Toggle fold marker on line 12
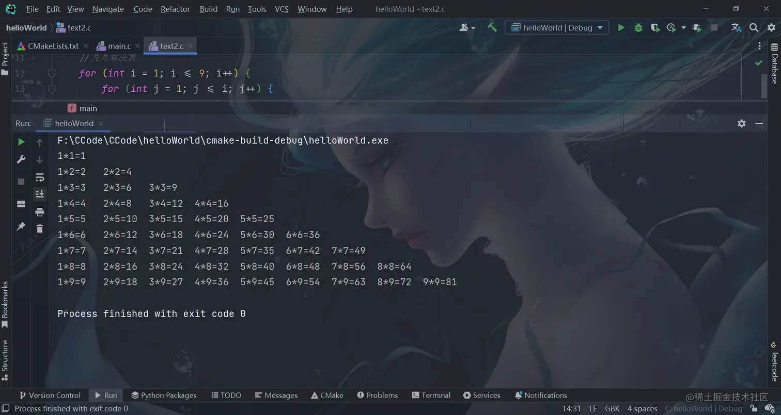Viewport: 781px width, 415px height. 52,73
